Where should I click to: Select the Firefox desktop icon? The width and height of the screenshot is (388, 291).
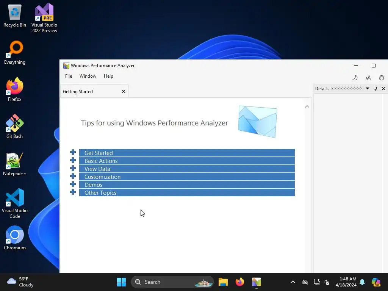click(x=15, y=89)
